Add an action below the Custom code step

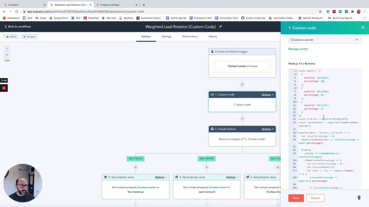pos(242,119)
